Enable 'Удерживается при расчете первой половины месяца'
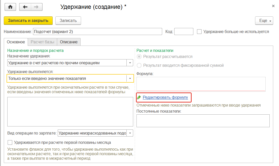The image size is (279, 166). point(10,142)
